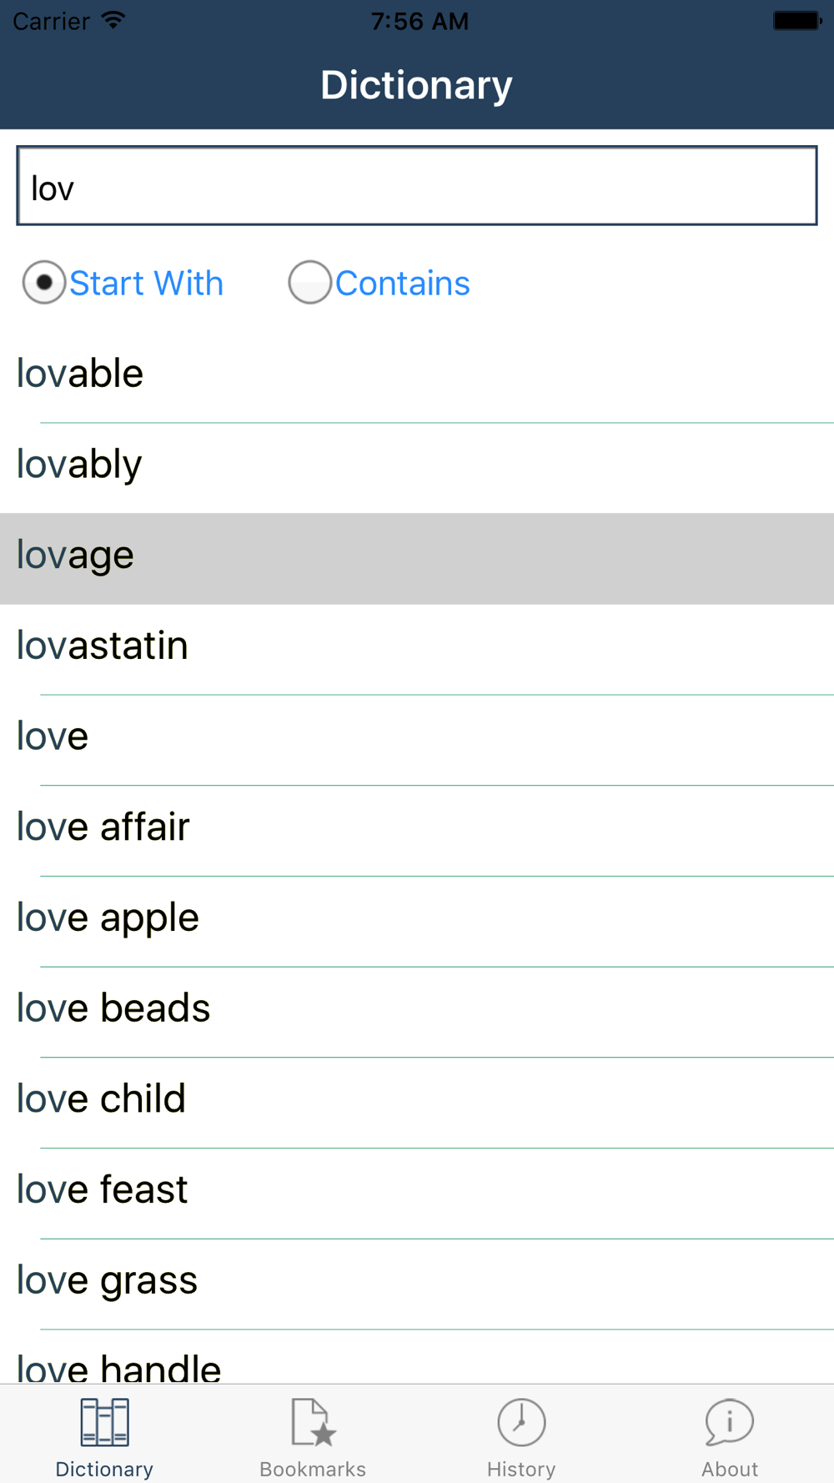Open the entry lovastatin
The width and height of the screenshot is (834, 1483).
(x=417, y=649)
